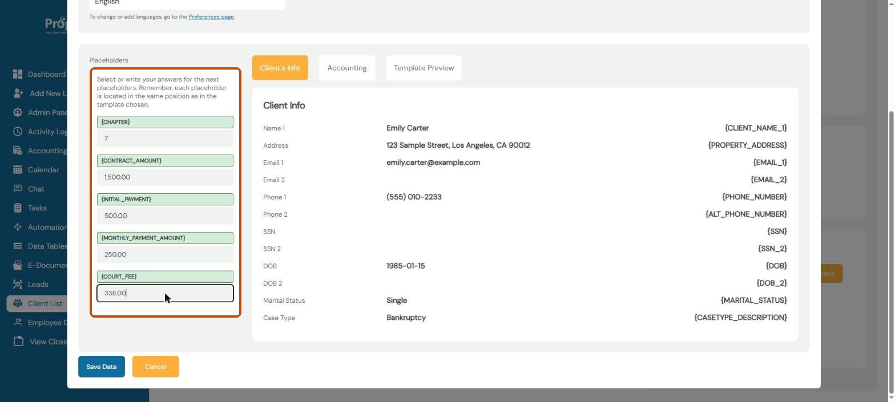Viewport: 895px width, 402px height.
Task: Click the {PHONE_NUMBER} placeholder code
Action: pos(755,197)
